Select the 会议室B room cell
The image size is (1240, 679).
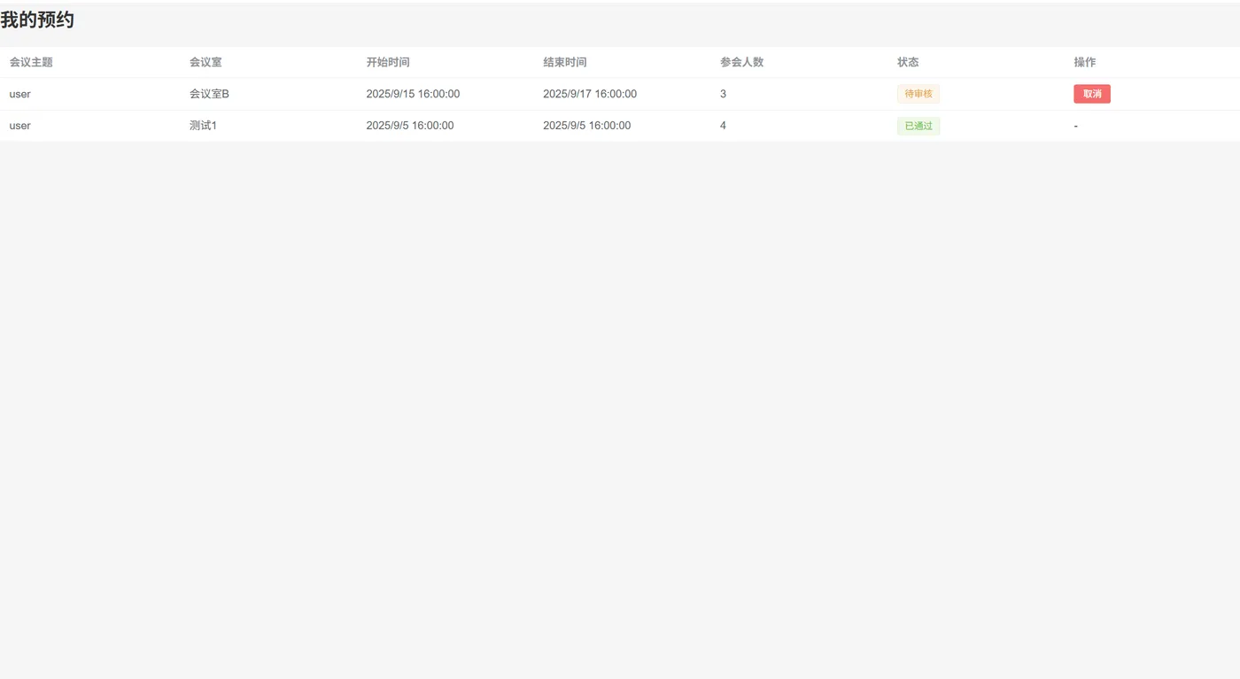tap(209, 94)
